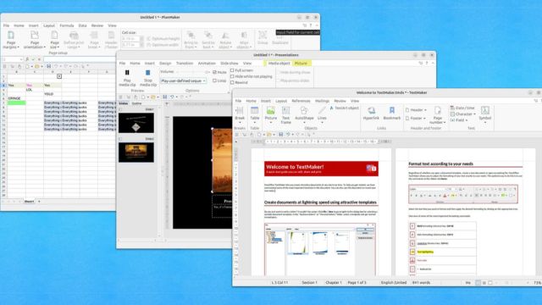This screenshot has width=542, height=305.
Task: Open Page orientation in PlanMaker
Action: (x=35, y=40)
